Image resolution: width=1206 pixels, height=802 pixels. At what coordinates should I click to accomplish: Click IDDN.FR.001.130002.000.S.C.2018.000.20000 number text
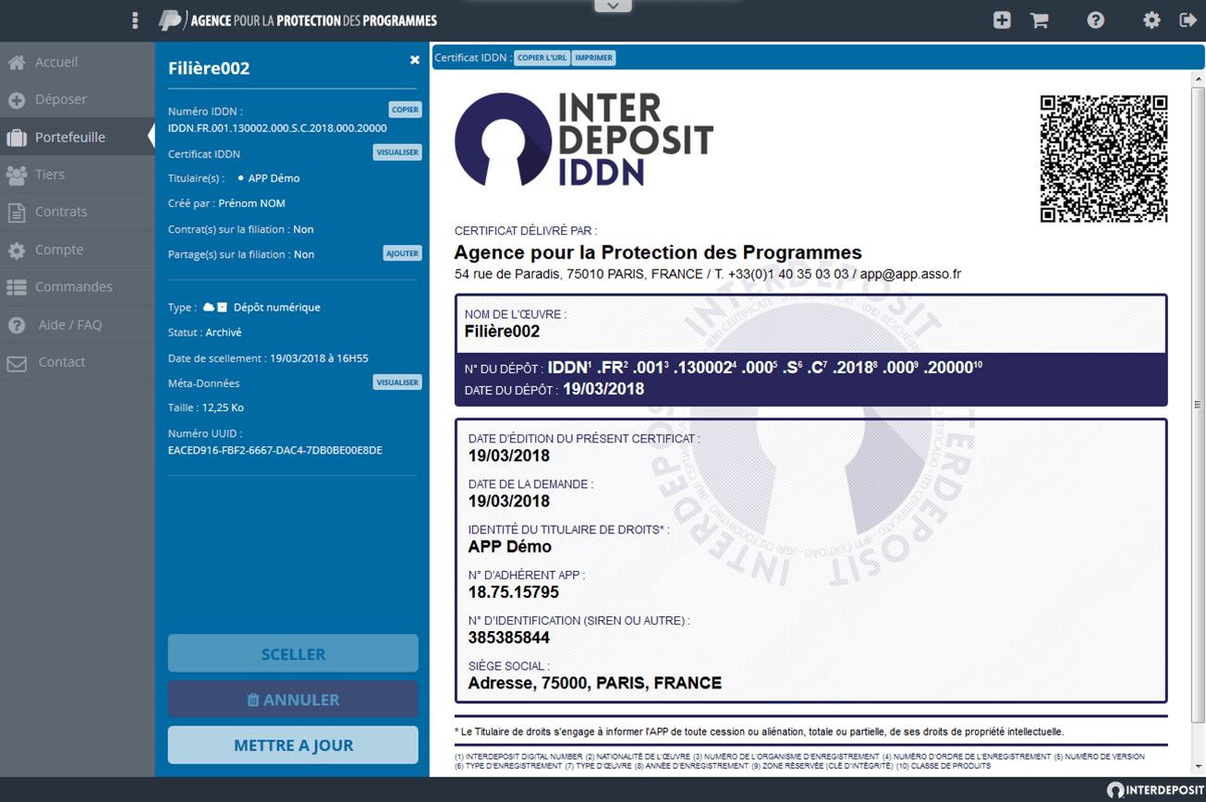(x=277, y=128)
